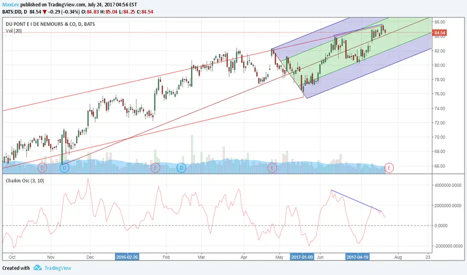The width and height of the screenshot is (467, 275).
Task: Click the 74.00 price axis label
Action: click(439, 108)
